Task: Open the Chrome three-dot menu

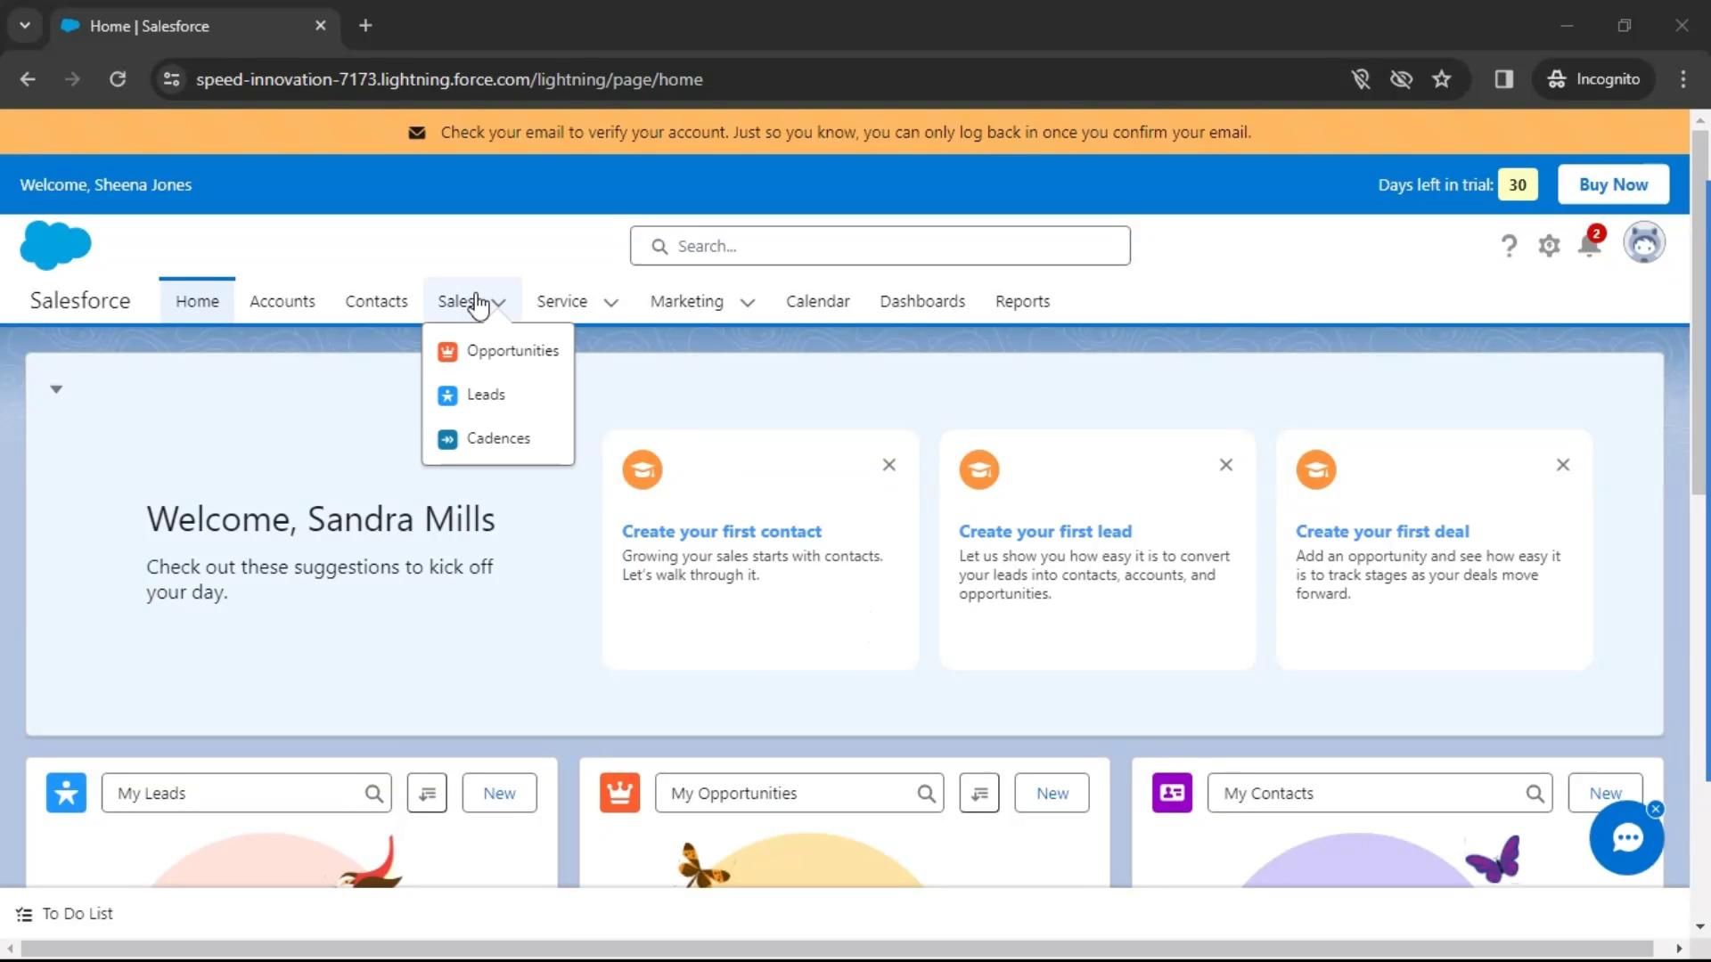Action: click(x=1683, y=79)
